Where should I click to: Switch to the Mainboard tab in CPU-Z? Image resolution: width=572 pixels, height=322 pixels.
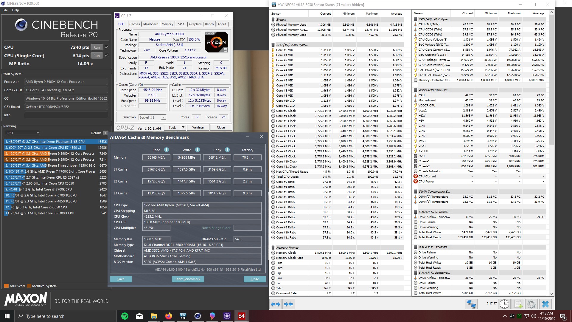[x=151, y=24]
